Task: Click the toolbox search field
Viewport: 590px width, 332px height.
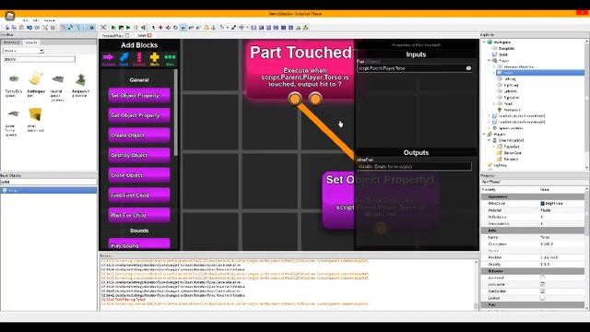Action: pyautogui.click(x=39, y=59)
